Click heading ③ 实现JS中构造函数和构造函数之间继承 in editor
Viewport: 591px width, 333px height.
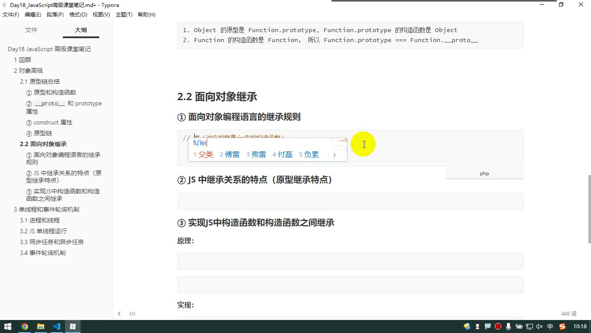pos(256,223)
